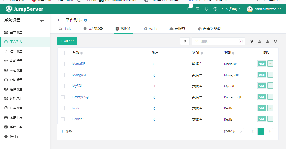286x149 pixels.
Task: Sort by 名称 column sort icon
Action: tap(82, 53)
